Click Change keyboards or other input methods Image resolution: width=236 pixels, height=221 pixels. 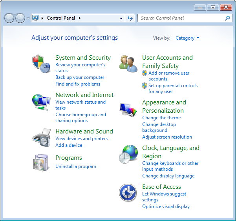(170, 166)
